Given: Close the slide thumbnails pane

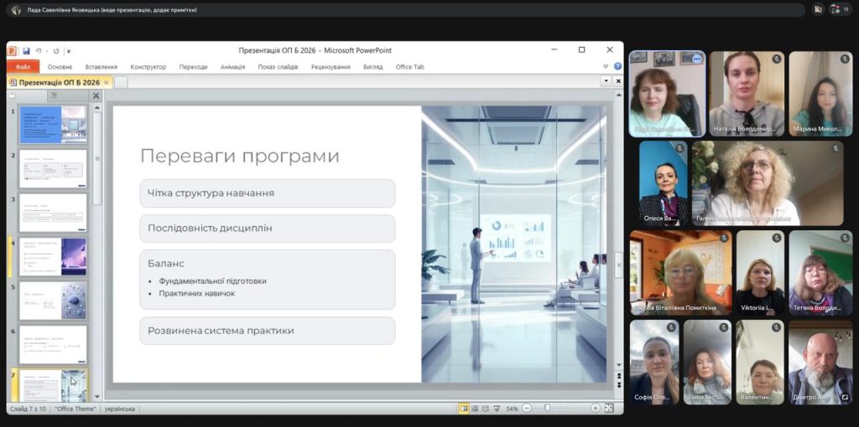Looking at the screenshot, I should (95, 96).
